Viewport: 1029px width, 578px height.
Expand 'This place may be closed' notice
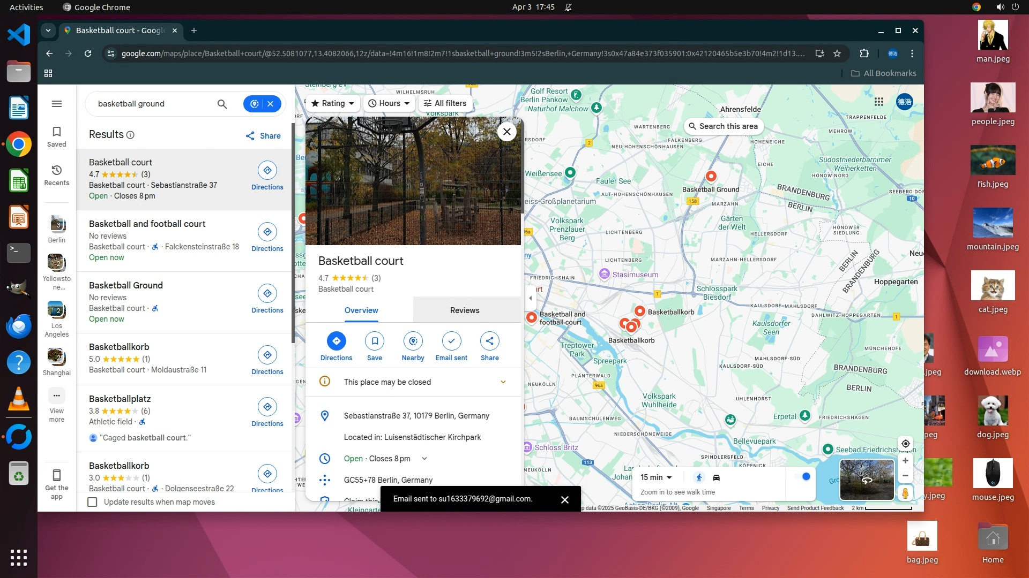pyautogui.click(x=503, y=382)
